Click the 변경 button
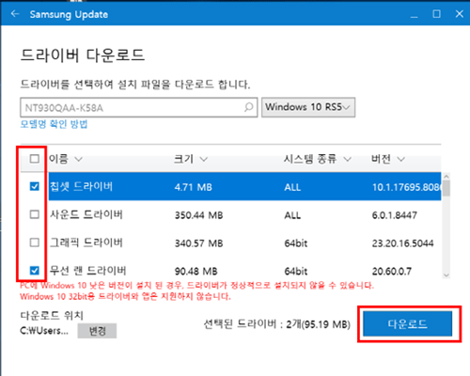Screen dimensions: 470x376 pos(97,331)
